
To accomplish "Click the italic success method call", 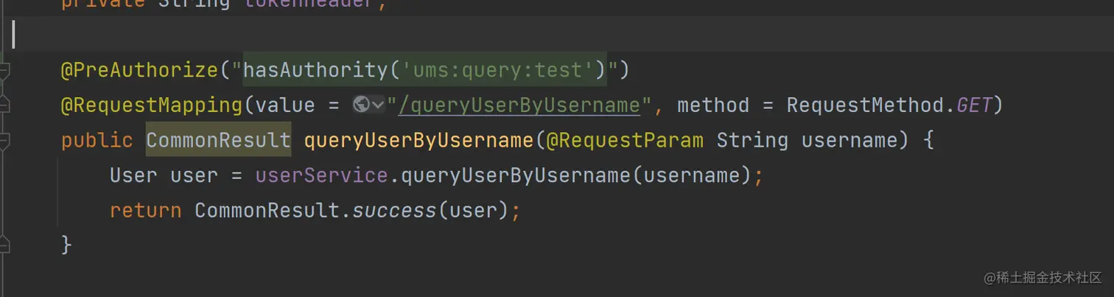I will [x=394, y=211].
